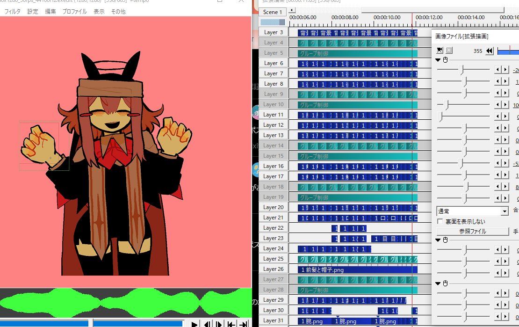Select the first 1 腕.png clip on Layer 31
Viewport: 519px width, 327px height.
click(x=315, y=321)
